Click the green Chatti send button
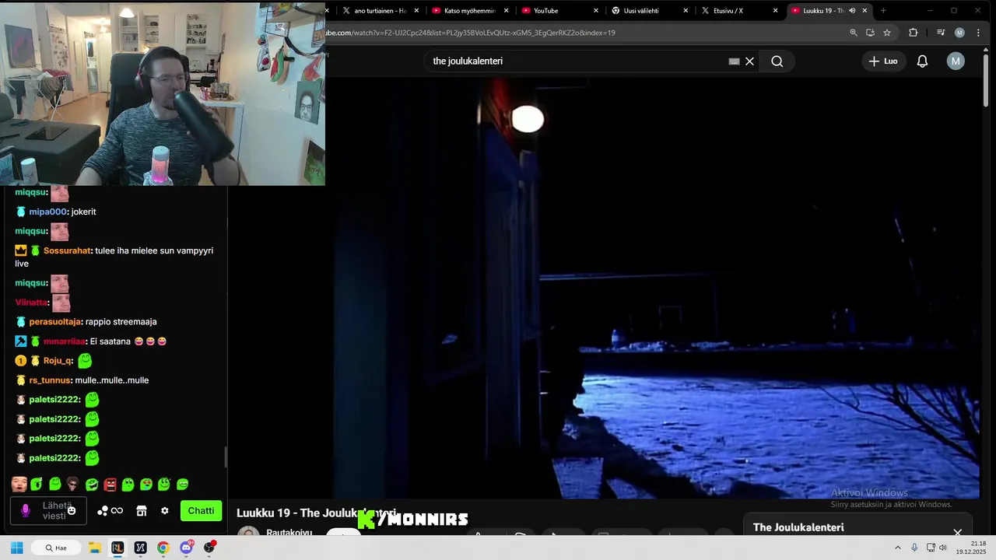The height and width of the screenshot is (560, 996). (201, 511)
